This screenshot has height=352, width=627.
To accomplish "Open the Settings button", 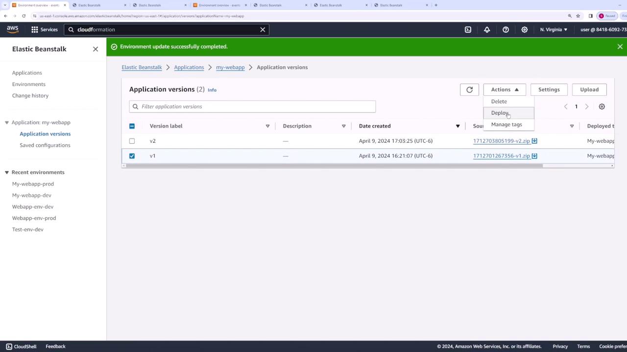I will click(x=549, y=89).
